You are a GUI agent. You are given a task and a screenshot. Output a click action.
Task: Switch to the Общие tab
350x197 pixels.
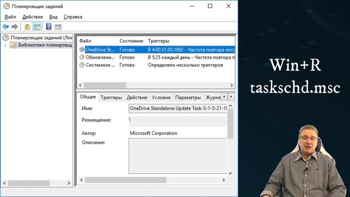tap(87, 97)
